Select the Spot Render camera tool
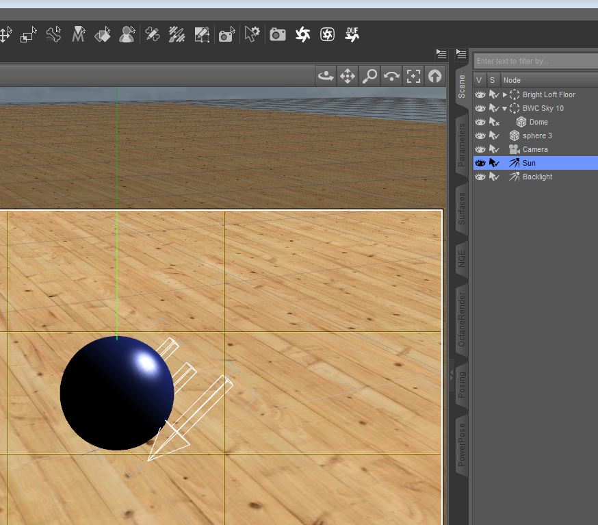 coord(227,34)
